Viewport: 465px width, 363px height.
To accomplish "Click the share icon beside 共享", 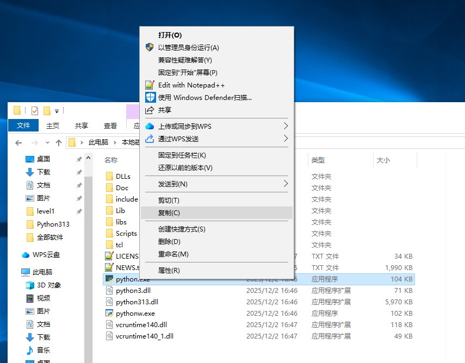I will point(150,110).
